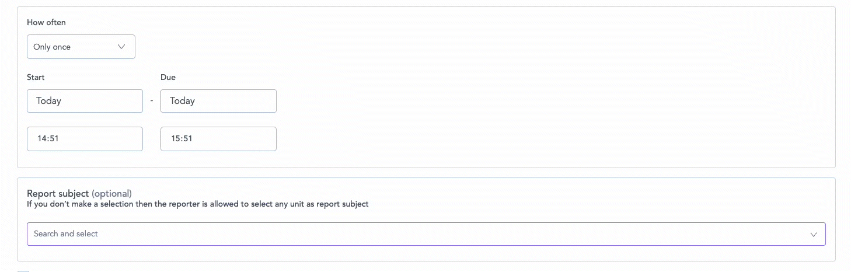This screenshot has height=272, width=851.
Task: Click the "Report subject" heading
Action: 58,193
